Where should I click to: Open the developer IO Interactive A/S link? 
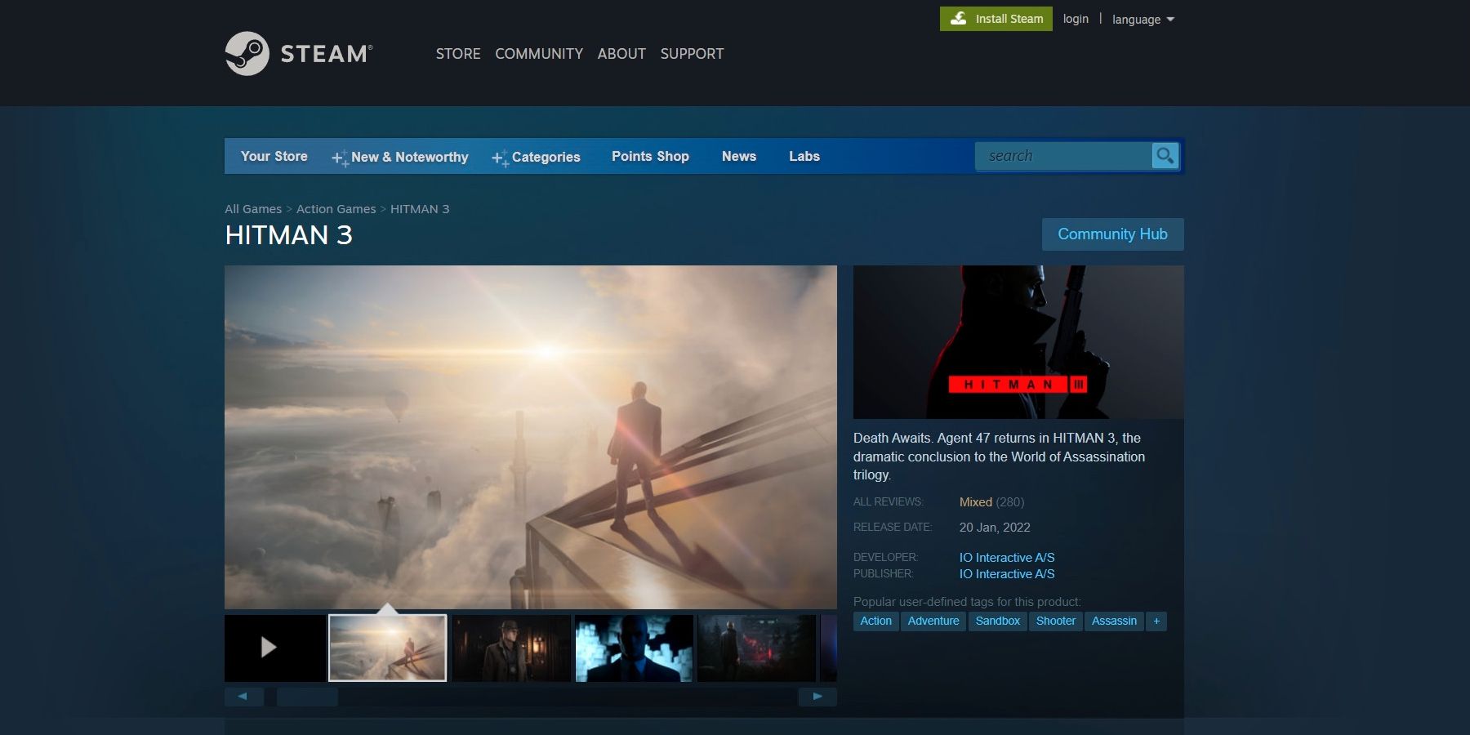(1007, 558)
